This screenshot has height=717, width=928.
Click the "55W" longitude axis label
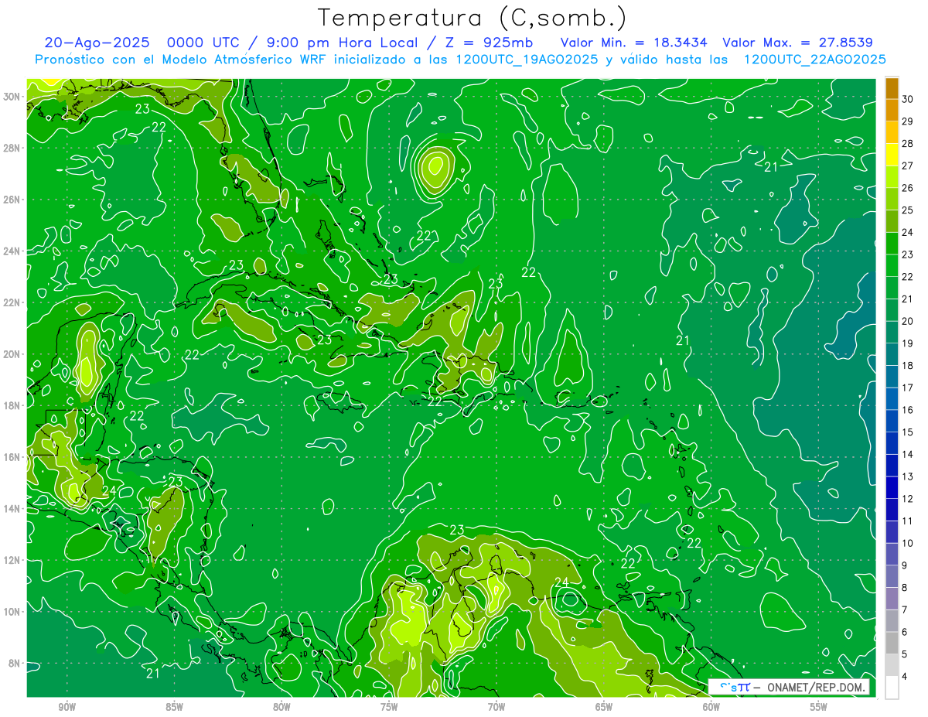819,707
